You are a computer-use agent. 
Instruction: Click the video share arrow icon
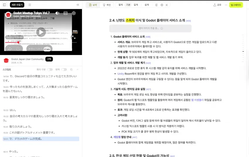tap(10, 49)
